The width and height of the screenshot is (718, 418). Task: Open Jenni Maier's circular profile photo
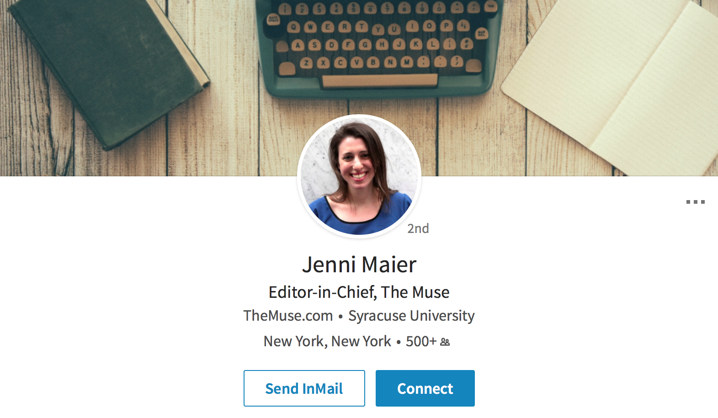tap(359, 176)
